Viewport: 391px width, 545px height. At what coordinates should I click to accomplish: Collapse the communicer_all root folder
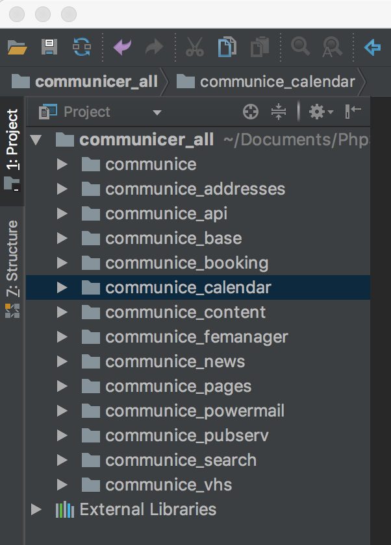[x=36, y=139]
